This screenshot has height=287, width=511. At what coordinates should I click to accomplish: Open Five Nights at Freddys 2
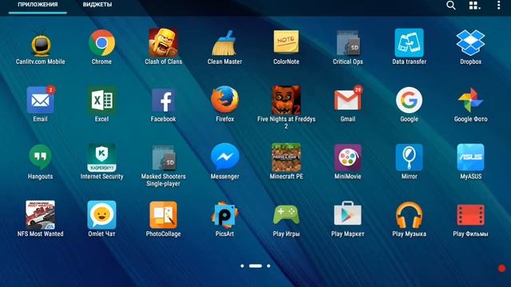286,100
